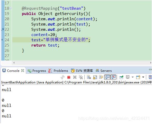152x124 pixels.
Task: Toggle show console when standard output changes
Action: (107, 77)
